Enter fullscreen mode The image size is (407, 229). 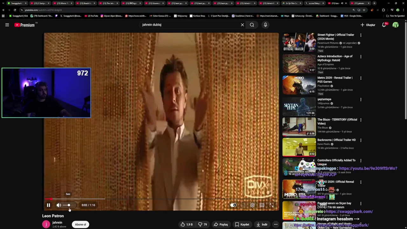point(272,205)
